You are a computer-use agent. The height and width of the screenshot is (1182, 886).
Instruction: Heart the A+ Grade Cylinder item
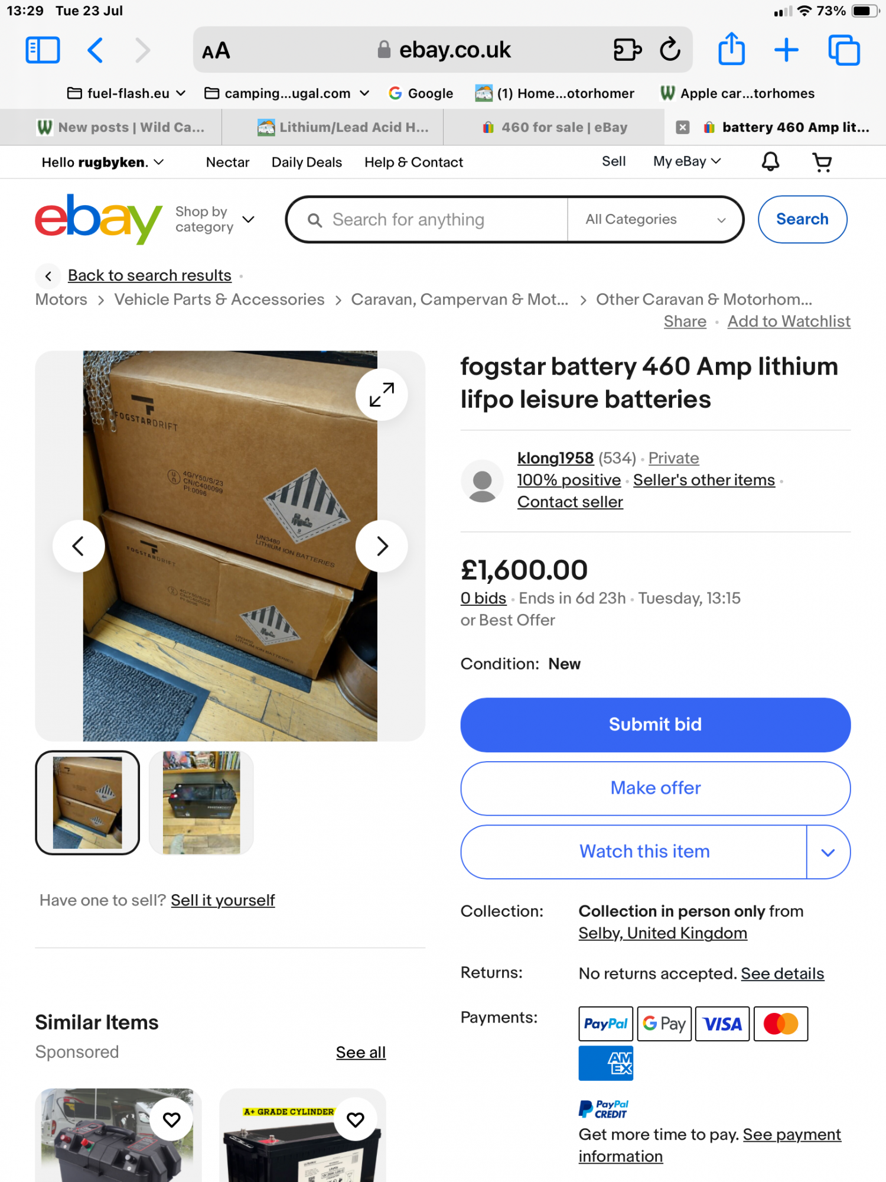click(x=356, y=1119)
